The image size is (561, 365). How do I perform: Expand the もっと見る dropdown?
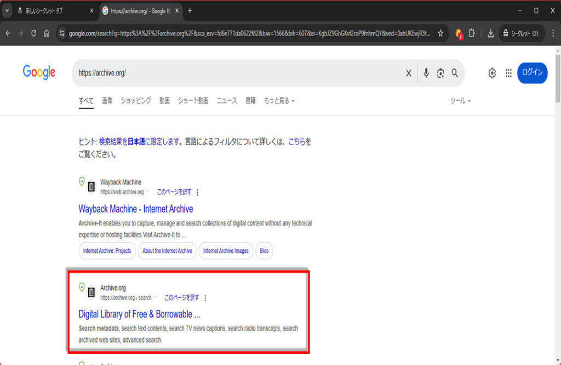279,101
